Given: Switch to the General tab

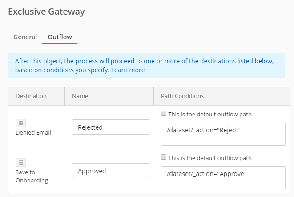Looking at the screenshot, I should pyautogui.click(x=25, y=37).
